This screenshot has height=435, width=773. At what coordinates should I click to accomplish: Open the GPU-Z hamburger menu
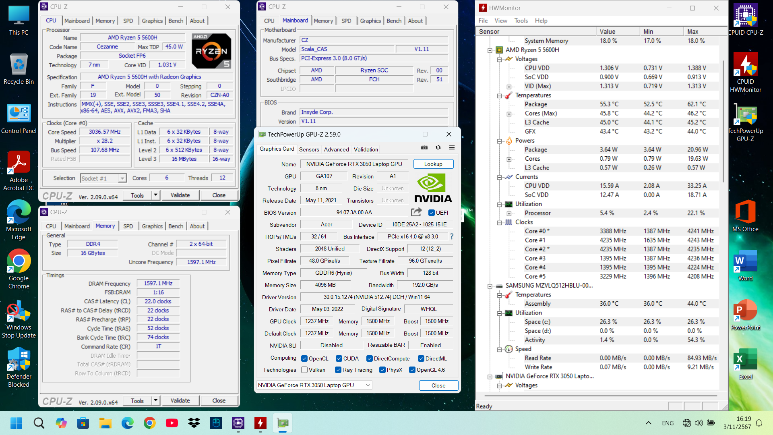(452, 148)
